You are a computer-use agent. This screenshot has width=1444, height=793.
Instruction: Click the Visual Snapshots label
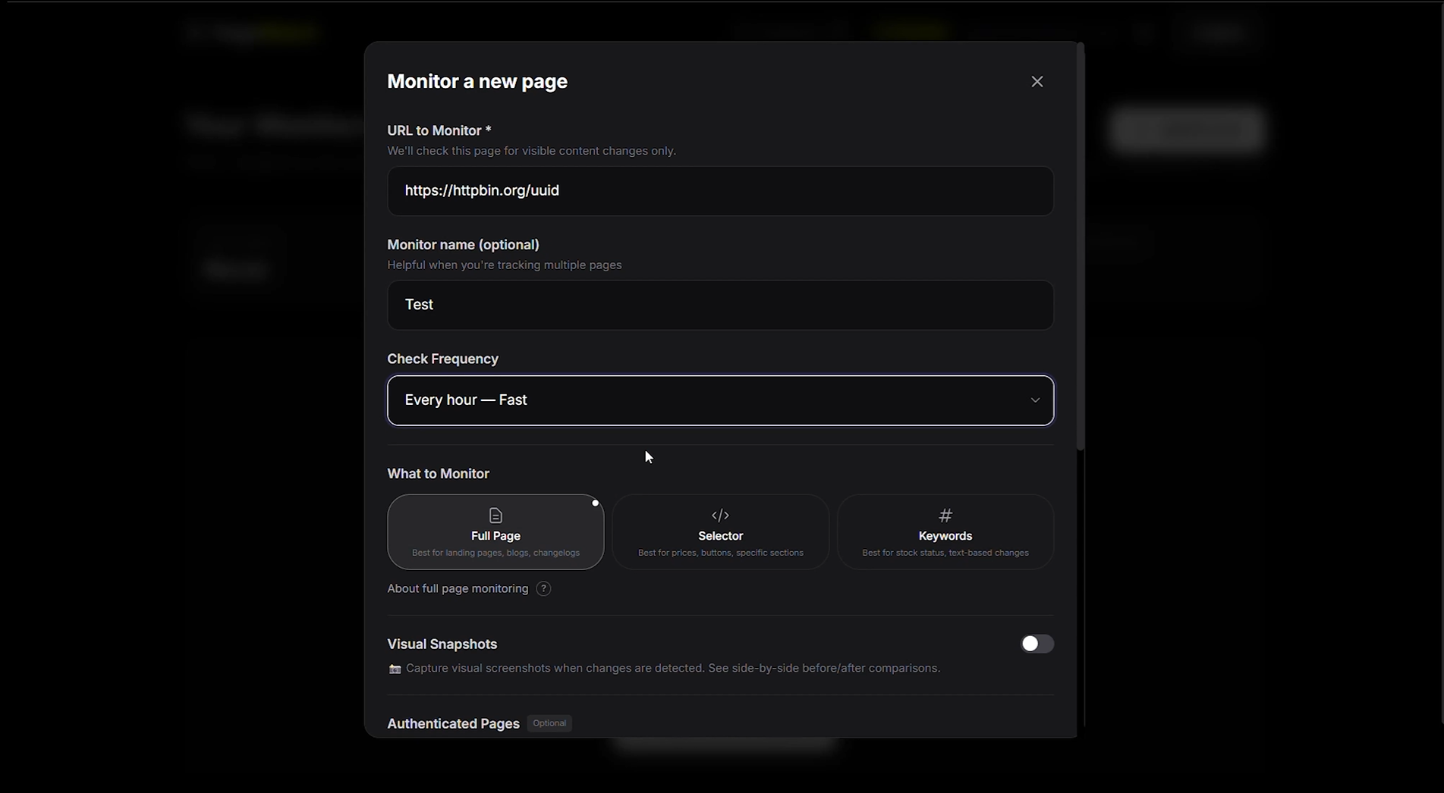(442, 644)
